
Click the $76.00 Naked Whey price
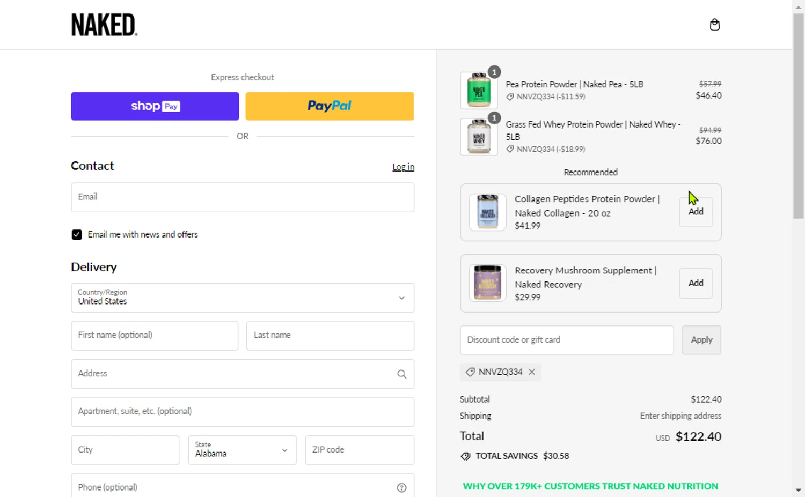[x=708, y=141]
